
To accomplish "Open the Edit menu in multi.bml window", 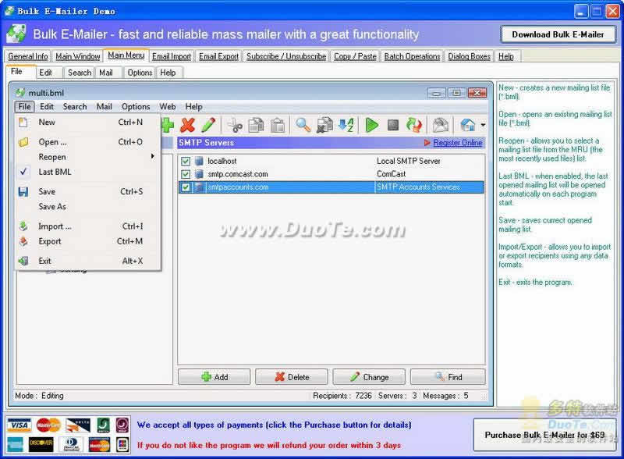I will 47,106.
